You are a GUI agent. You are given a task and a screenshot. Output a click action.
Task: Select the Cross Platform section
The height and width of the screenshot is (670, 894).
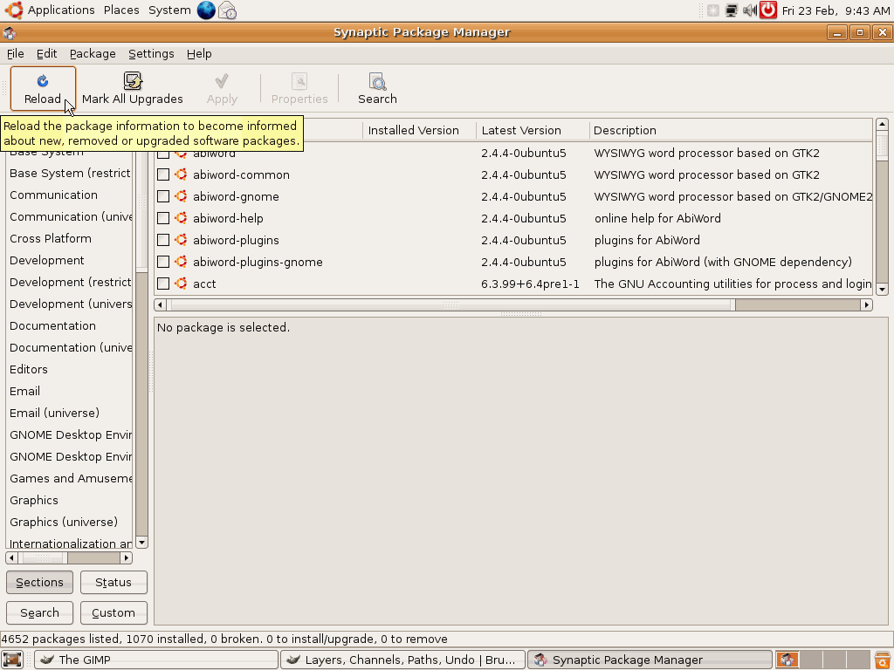pyautogui.click(x=50, y=238)
